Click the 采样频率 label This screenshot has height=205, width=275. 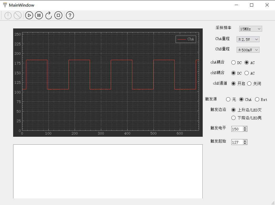pos(223,28)
